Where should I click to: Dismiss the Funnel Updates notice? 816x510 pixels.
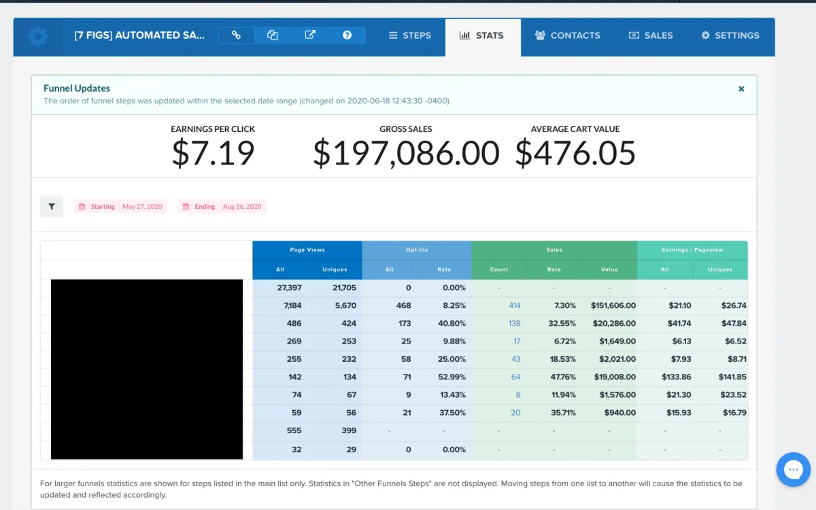(741, 89)
